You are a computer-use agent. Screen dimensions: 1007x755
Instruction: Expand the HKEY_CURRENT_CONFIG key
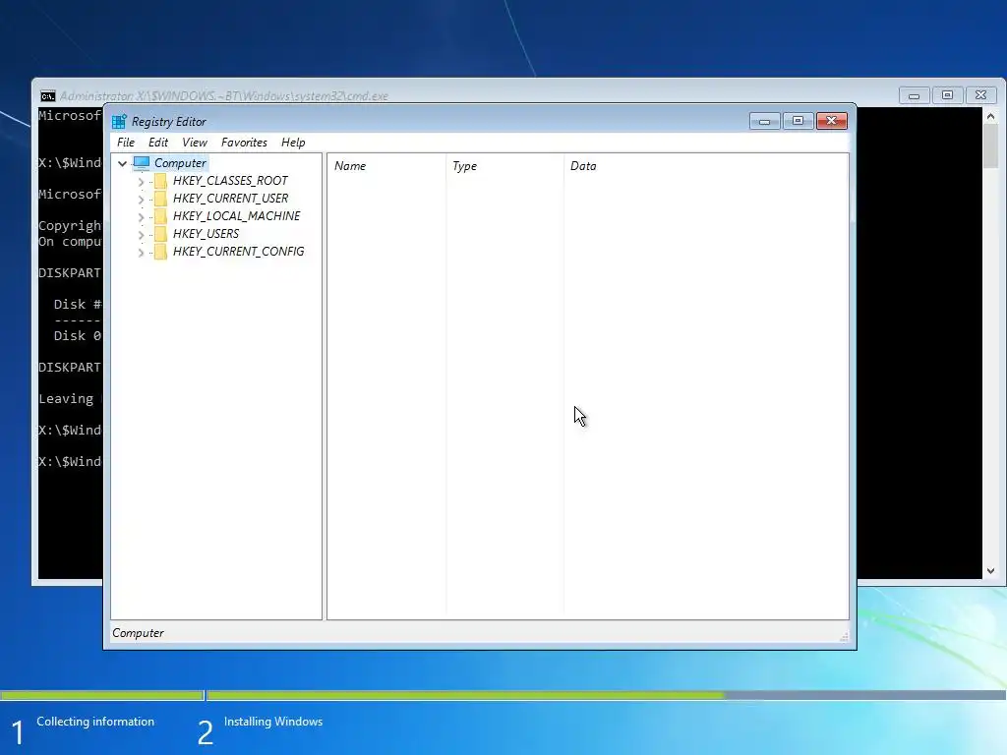pyautogui.click(x=141, y=253)
